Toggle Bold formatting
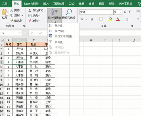This screenshot has width=142, height=116. pos(82,19)
